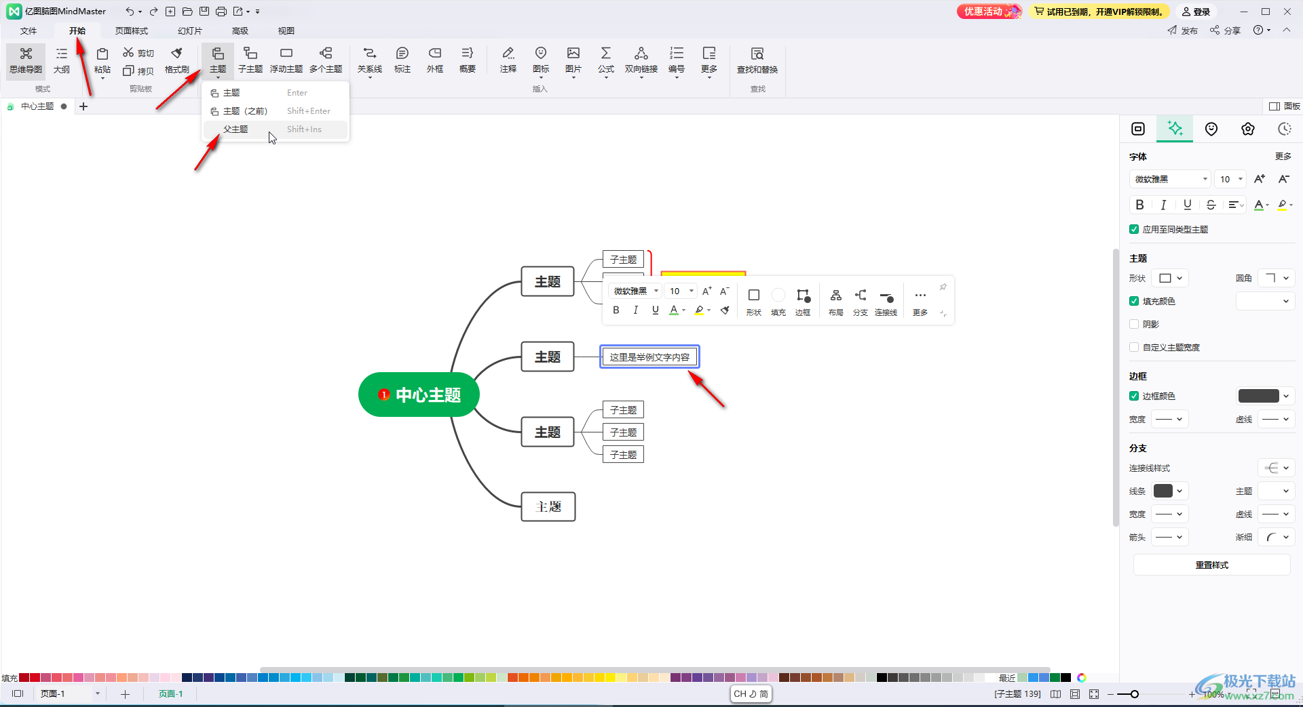Open the font family dropdown in side panel
The image size is (1303, 707).
point(1170,179)
